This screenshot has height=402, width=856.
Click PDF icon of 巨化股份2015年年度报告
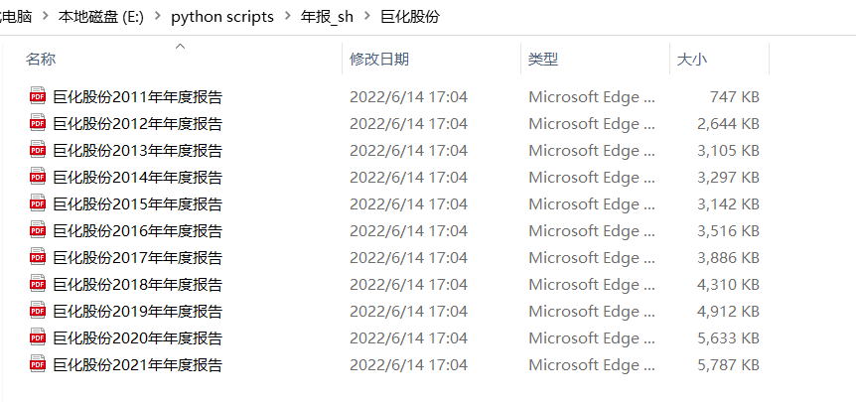38,203
